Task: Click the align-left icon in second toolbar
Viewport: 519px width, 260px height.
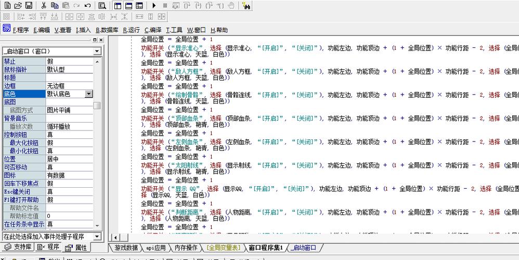Action: pos(21,17)
